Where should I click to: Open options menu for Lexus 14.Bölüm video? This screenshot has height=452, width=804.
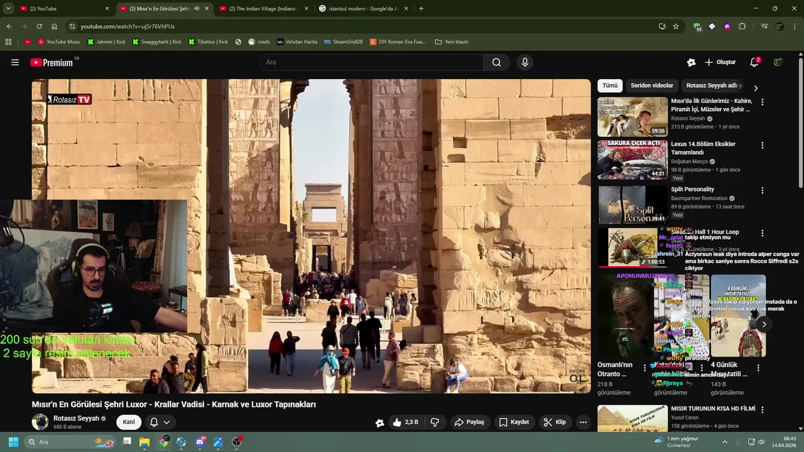pyautogui.click(x=763, y=145)
